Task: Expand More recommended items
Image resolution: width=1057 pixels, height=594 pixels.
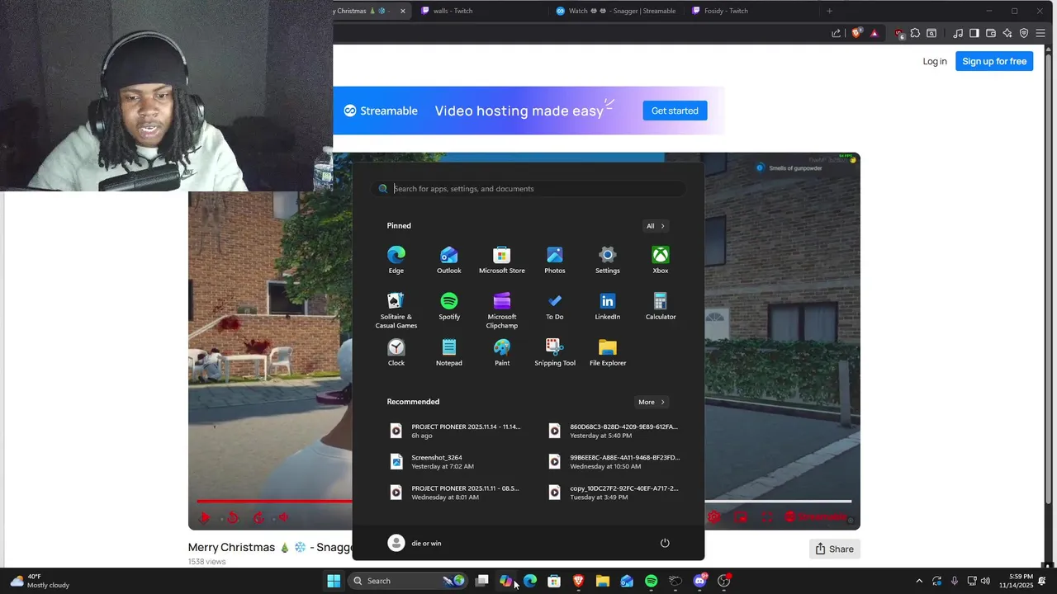Action: [x=652, y=402]
